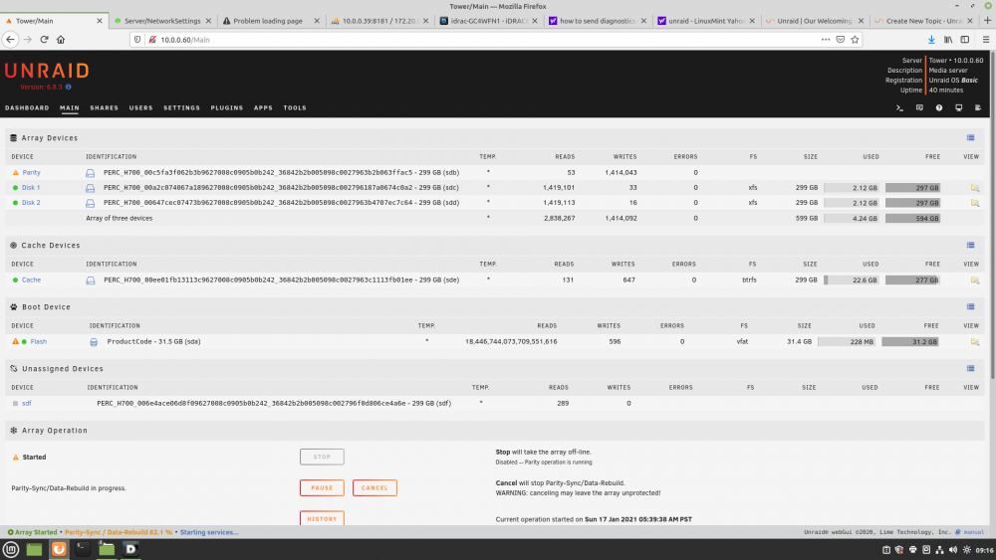
Task: Click the Firefox back button
Action: tap(10, 40)
